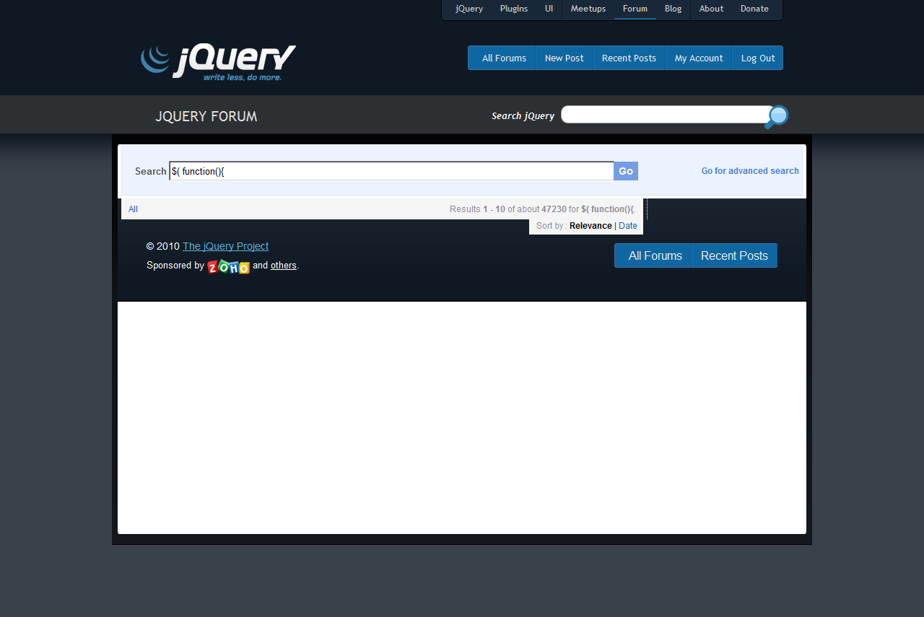
Task: Select the All results filter
Action: coord(133,209)
